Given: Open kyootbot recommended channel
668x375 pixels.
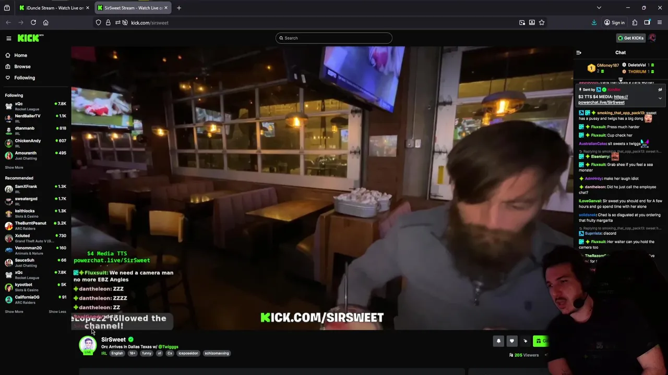Looking at the screenshot, I should (35, 287).
